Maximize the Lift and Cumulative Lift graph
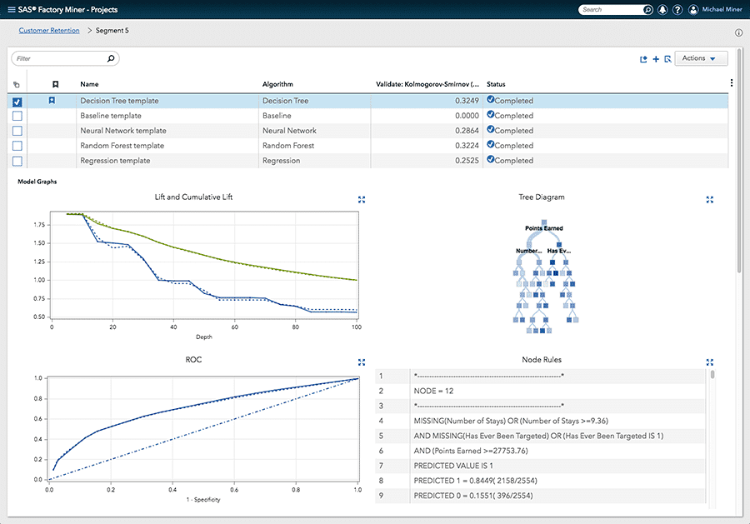 click(361, 199)
